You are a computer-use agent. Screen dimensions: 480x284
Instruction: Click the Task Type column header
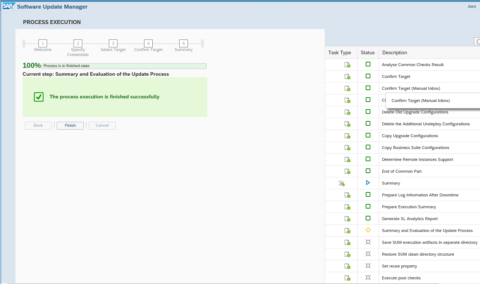(x=341, y=53)
